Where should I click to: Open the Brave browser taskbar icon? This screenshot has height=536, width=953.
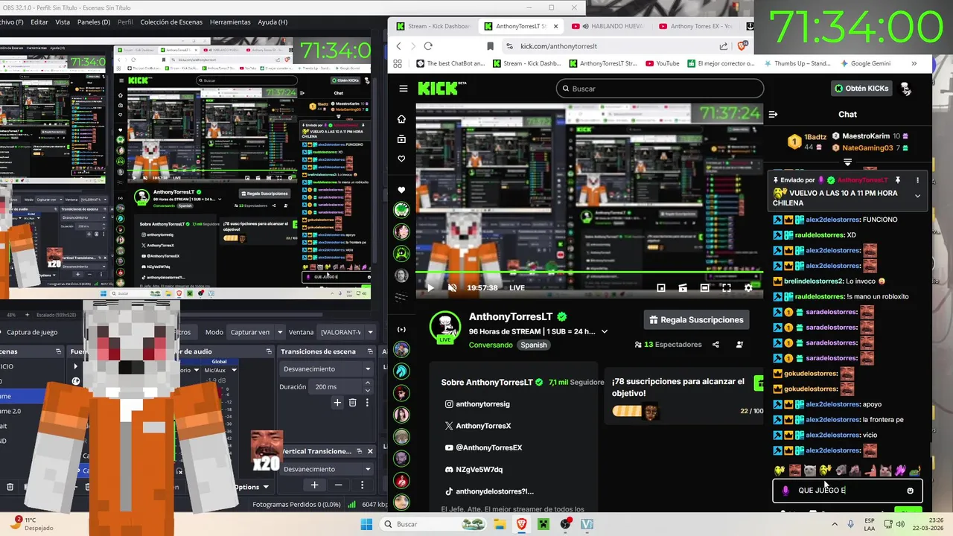click(521, 524)
